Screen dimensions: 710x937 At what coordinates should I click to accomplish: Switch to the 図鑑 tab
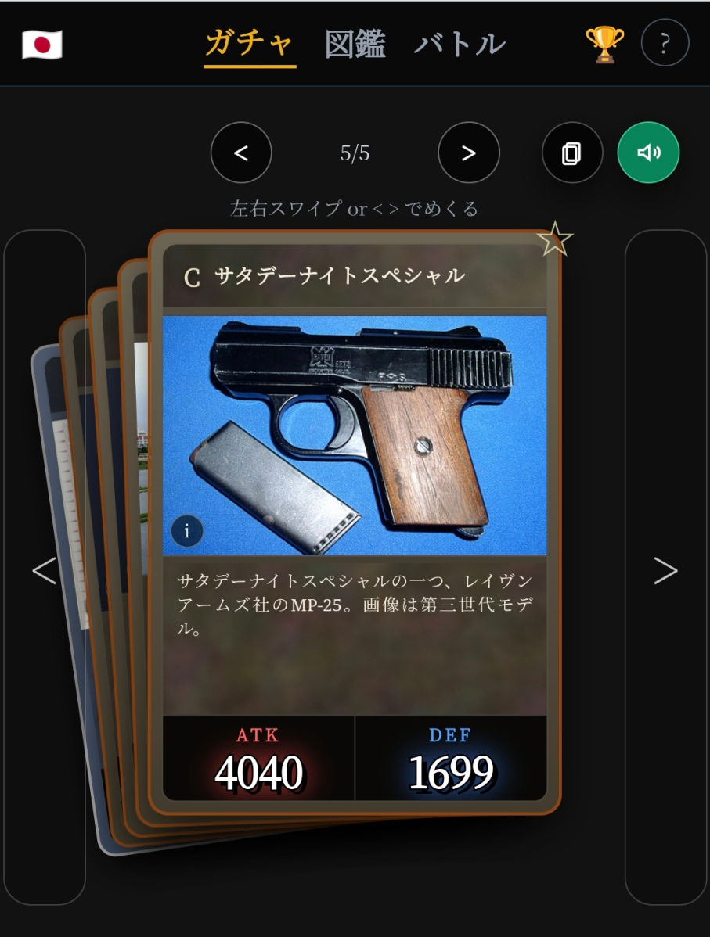click(355, 45)
